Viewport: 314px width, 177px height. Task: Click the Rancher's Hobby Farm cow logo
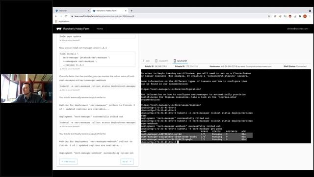pyautogui.click(x=59, y=29)
